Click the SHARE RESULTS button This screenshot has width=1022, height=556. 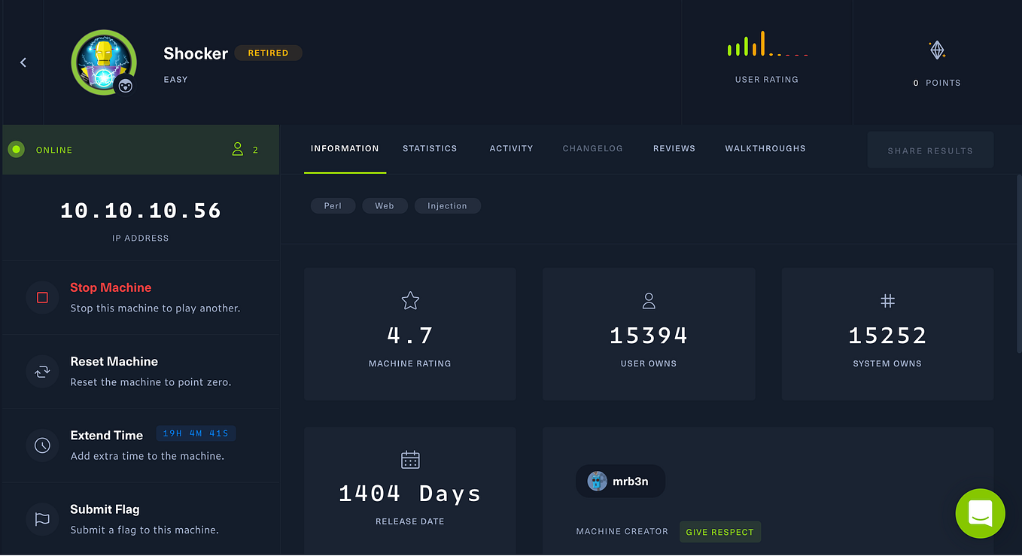(929, 150)
